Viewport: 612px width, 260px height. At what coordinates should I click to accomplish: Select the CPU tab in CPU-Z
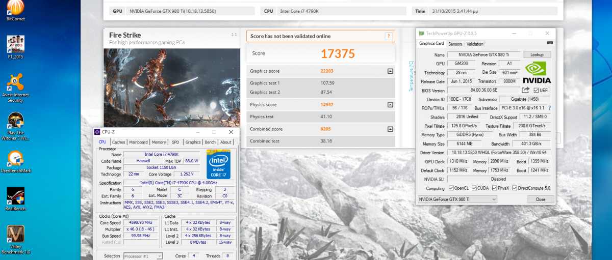(x=103, y=142)
